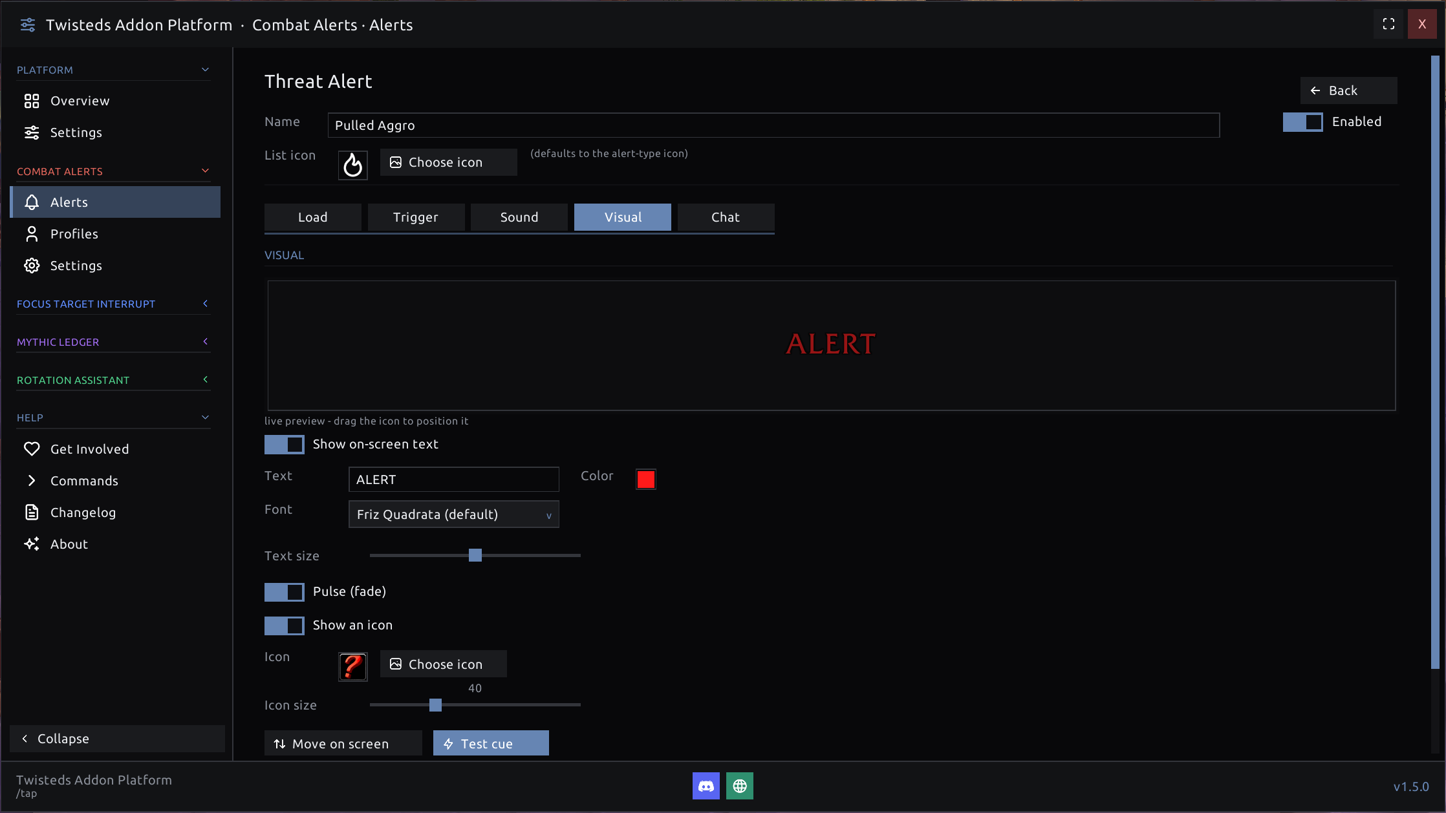Screen dimensions: 1446x813
Task: Toggle Show on-screen text
Action: [x=284, y=444]
